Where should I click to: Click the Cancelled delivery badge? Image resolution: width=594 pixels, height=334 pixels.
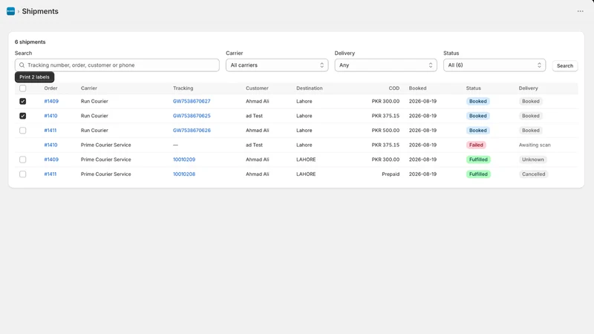(x=533, y=174)
